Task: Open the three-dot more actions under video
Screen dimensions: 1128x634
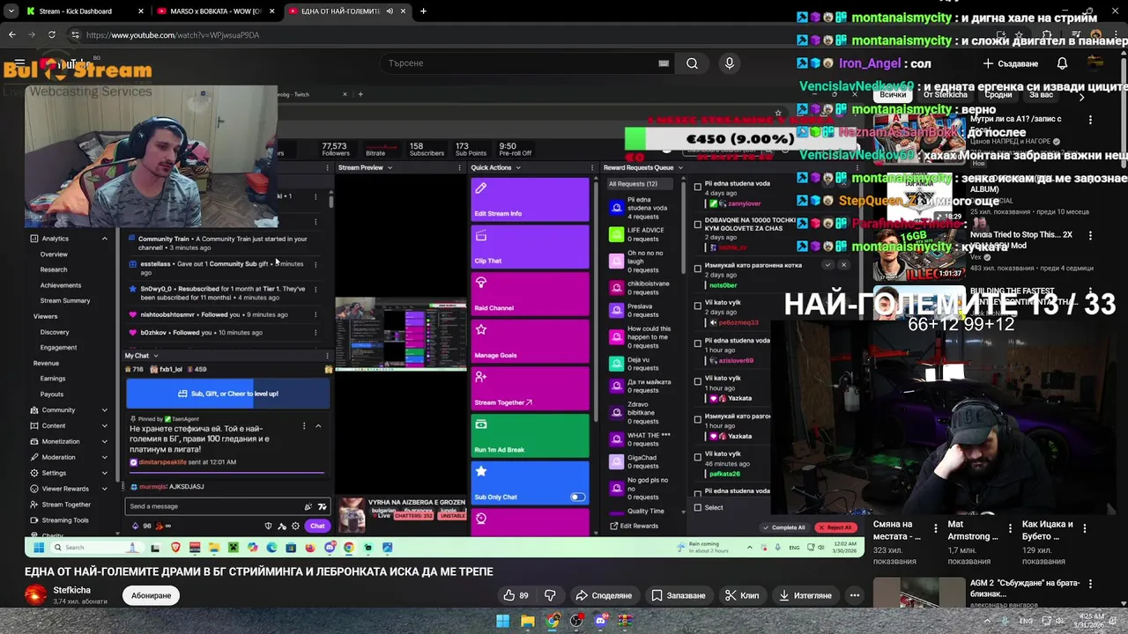Action: click(x=854, y=595)
